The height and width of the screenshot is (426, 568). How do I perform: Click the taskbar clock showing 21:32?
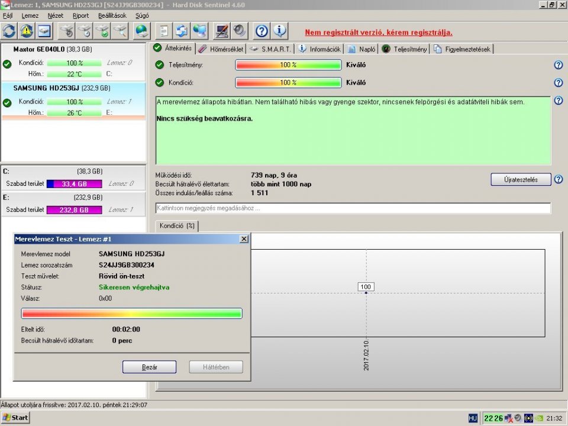tap(554, 418)
